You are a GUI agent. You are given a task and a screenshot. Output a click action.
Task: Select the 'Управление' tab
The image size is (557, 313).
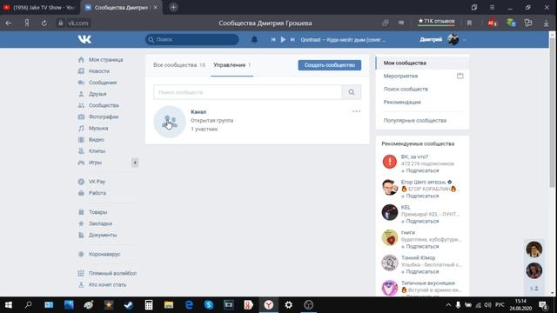(232, 65)
